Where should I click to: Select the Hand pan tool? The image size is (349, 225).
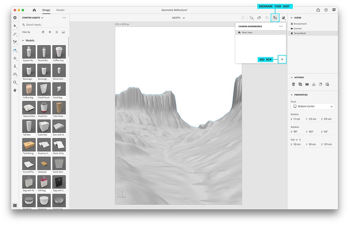[15, 90]
